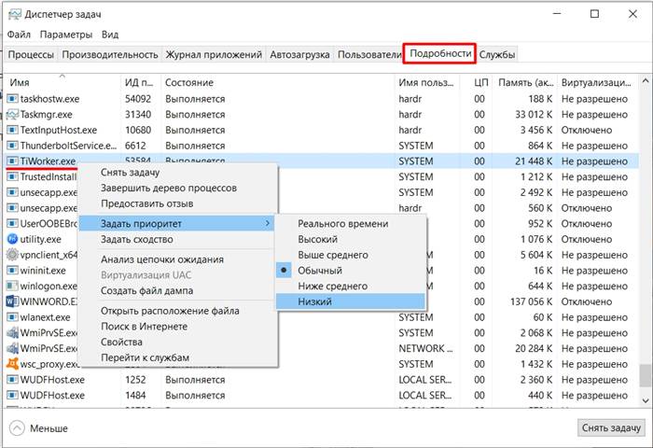653x448 pixels.
Task: Sort by the ИД п... column header
Action: pos(140,82)
